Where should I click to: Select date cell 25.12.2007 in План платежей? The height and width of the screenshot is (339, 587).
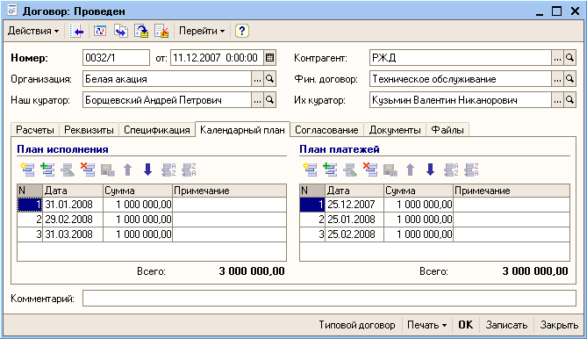pos(354,205)
